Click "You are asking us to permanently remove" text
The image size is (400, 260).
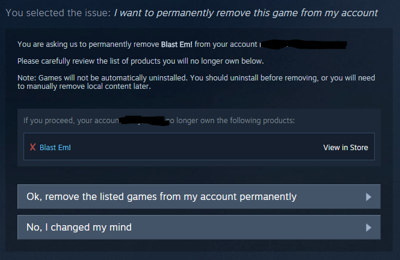[88, 44]
